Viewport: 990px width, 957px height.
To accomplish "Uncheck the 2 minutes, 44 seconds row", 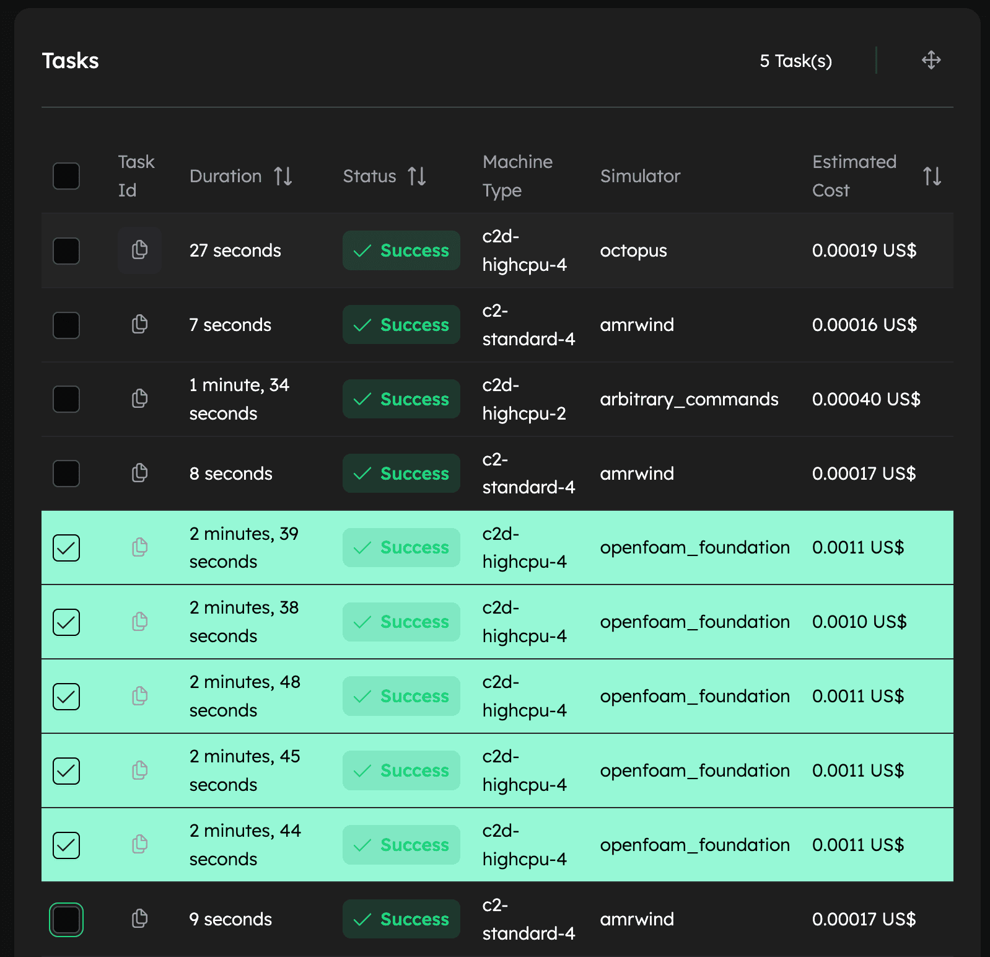I will 66,845.
